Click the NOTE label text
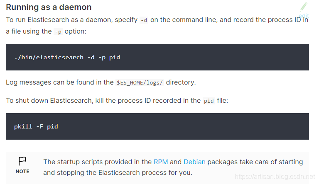 [22, 172]
